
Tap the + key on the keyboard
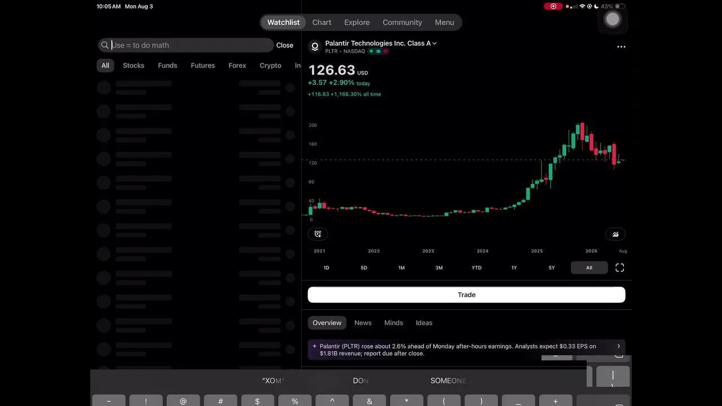[556, 400]
